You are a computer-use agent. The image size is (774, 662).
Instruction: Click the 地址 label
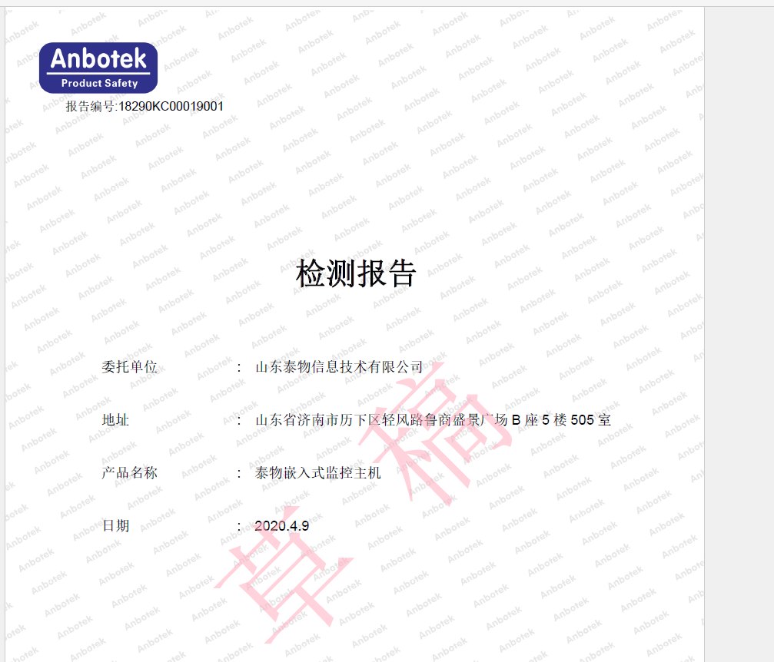tap(115, 420)
